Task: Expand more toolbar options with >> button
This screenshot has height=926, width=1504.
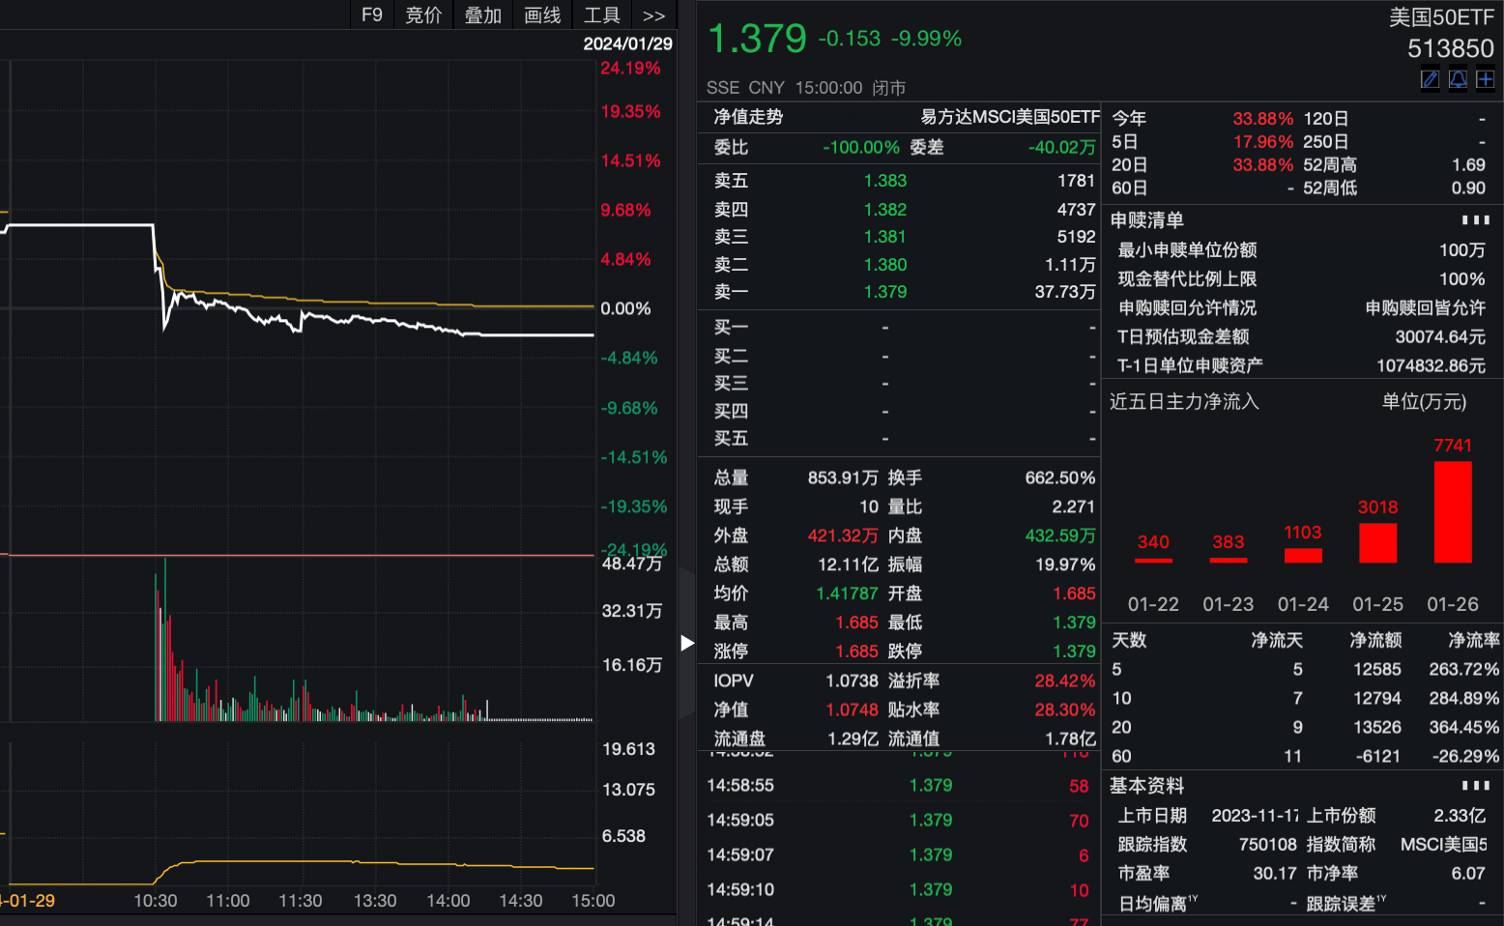Action: (653, 15)
